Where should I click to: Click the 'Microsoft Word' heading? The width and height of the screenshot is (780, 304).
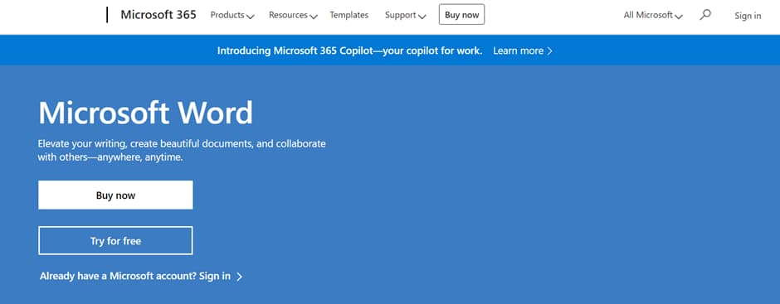click(146, 113)
